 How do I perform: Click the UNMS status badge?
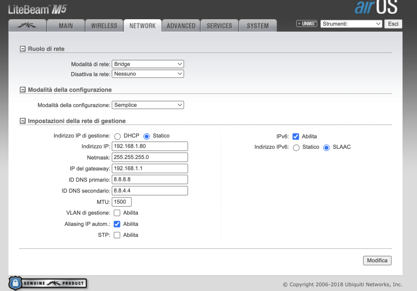click(x=306, y=24)
